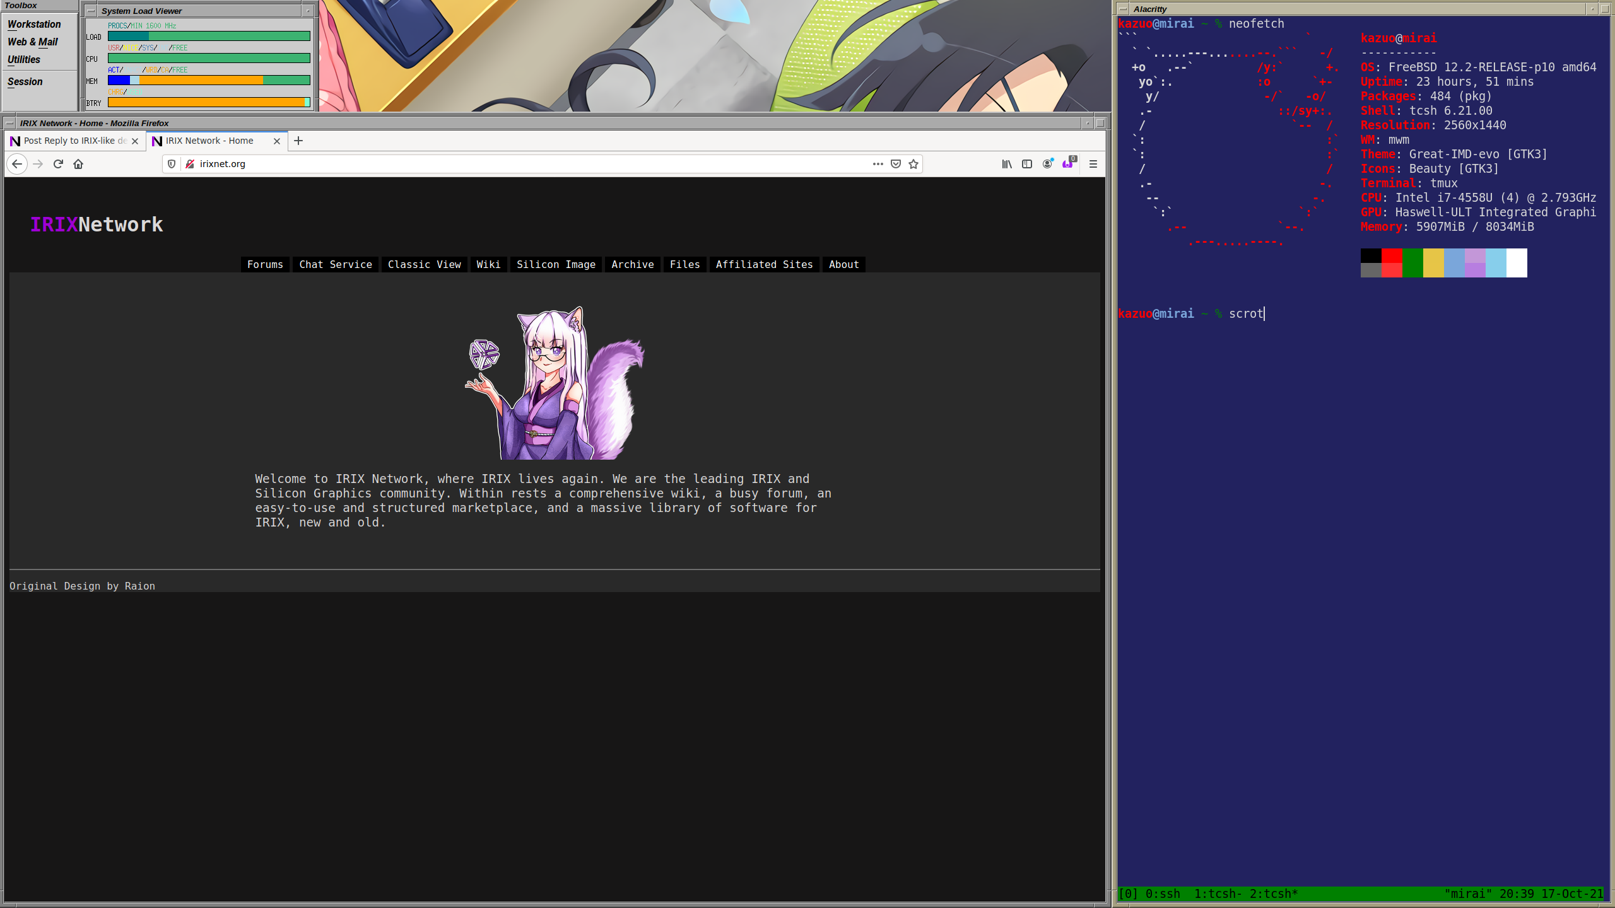Screen dimensions: 1615x908
Task: Toggle Firefox sidebar view icon
Action: (x=1027, y=164)
